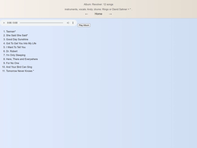197x148 pixels.
Task: Select song Here, There and Everywhere
Action: click(22, 59)
